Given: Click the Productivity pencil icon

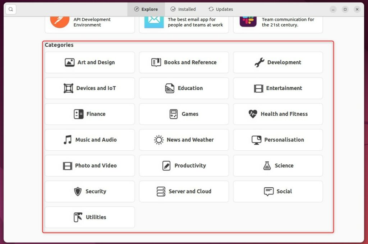Looking at the screenshot, I should (x=166, y=166).
